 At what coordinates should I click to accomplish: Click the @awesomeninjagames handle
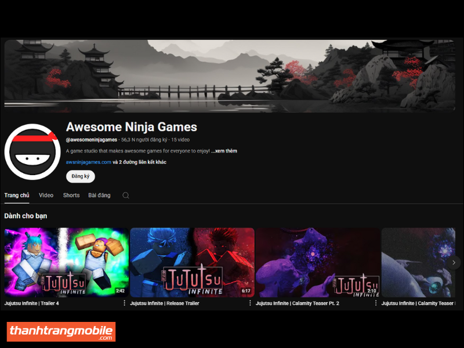pyautogui.click(x=92, y=140)
